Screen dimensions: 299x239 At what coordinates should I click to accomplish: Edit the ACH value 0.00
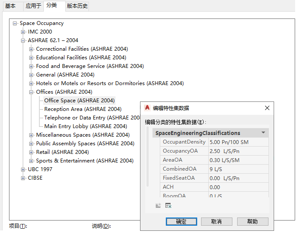238,187
